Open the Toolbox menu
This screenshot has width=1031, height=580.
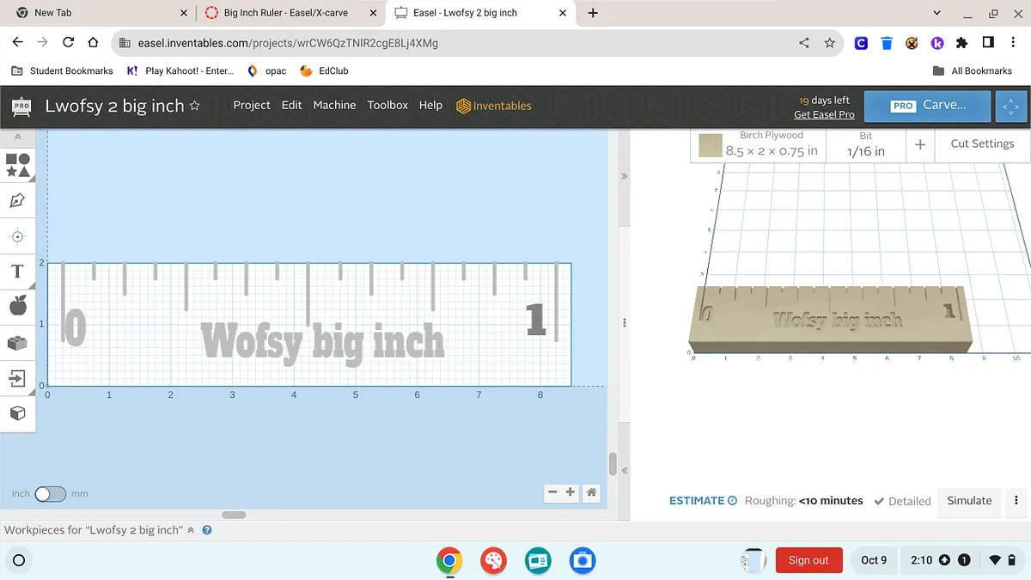click(387, 105)
